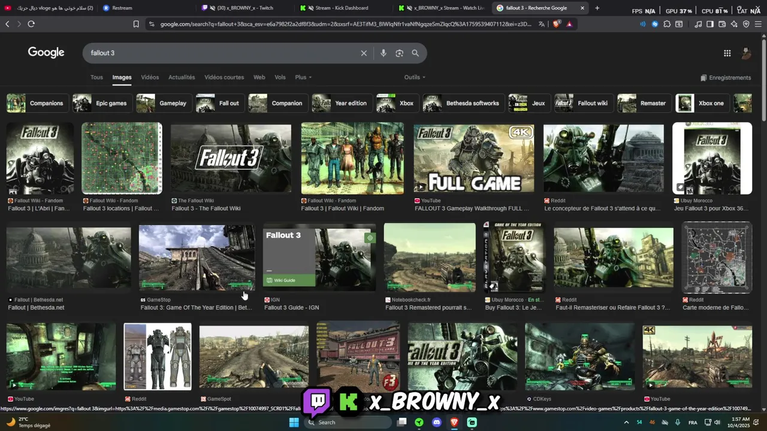
Task: Go to Google homepage via logo
Action: (46, 53)
